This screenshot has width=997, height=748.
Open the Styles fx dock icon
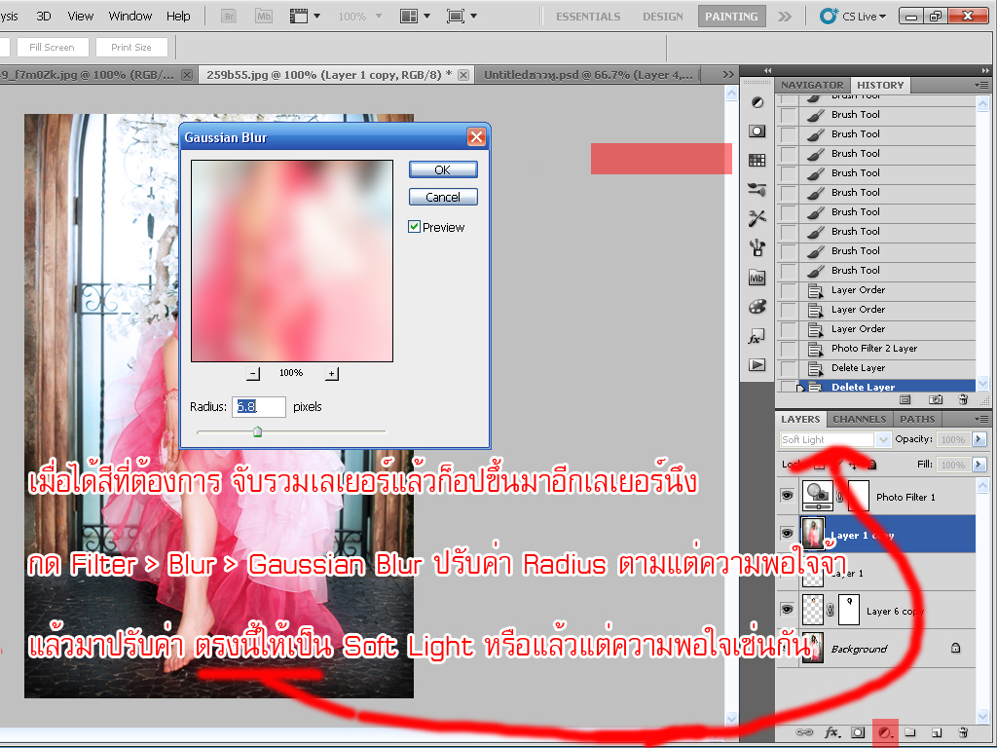pyautogui.click(x=757, y=336)
